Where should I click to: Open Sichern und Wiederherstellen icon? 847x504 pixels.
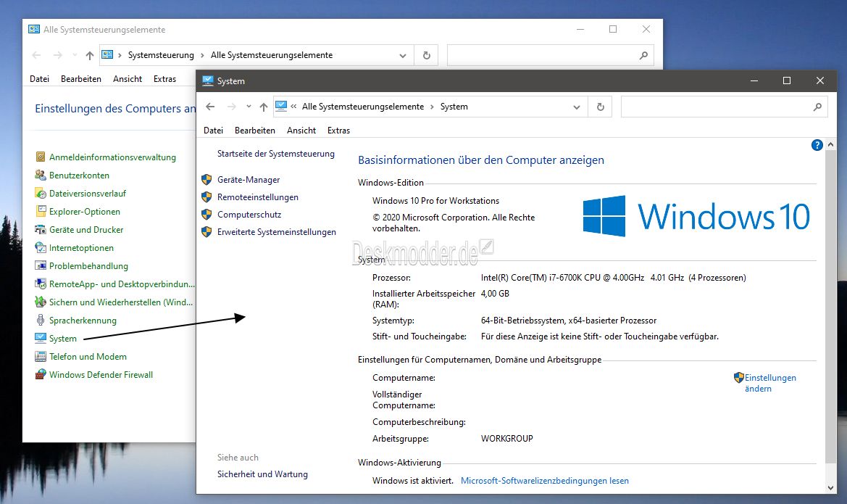tap(41, 302)
